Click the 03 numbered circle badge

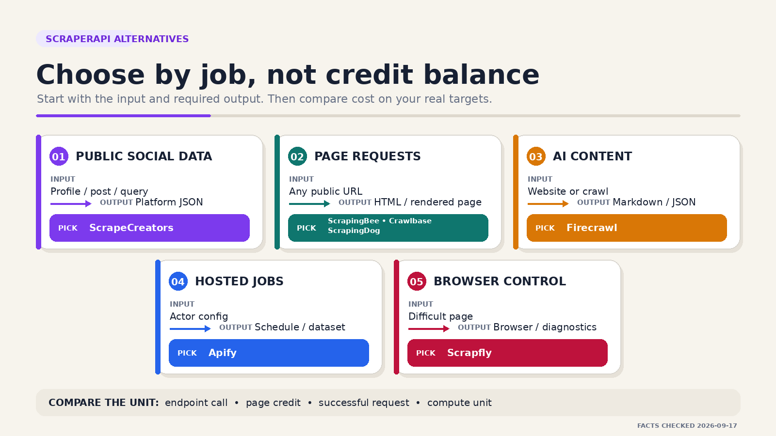click(536, 156)
